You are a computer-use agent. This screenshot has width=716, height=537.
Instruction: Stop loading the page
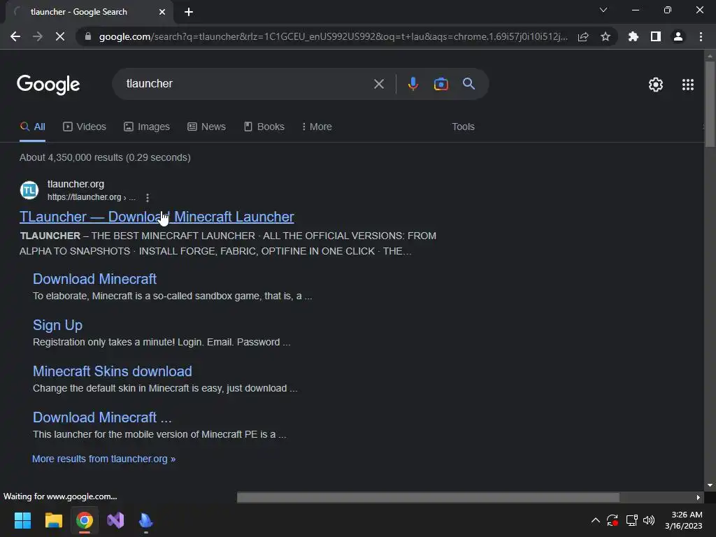pos(60,36)
